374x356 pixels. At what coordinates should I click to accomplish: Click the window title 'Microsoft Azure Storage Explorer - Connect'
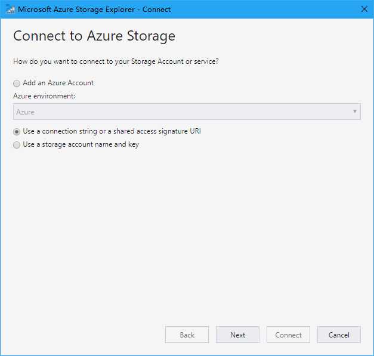[x=94, y=10]
